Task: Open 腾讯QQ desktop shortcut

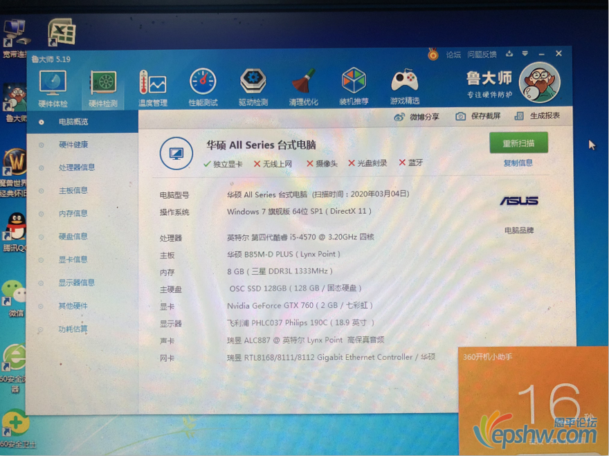Action: click(x=14, y=232)
